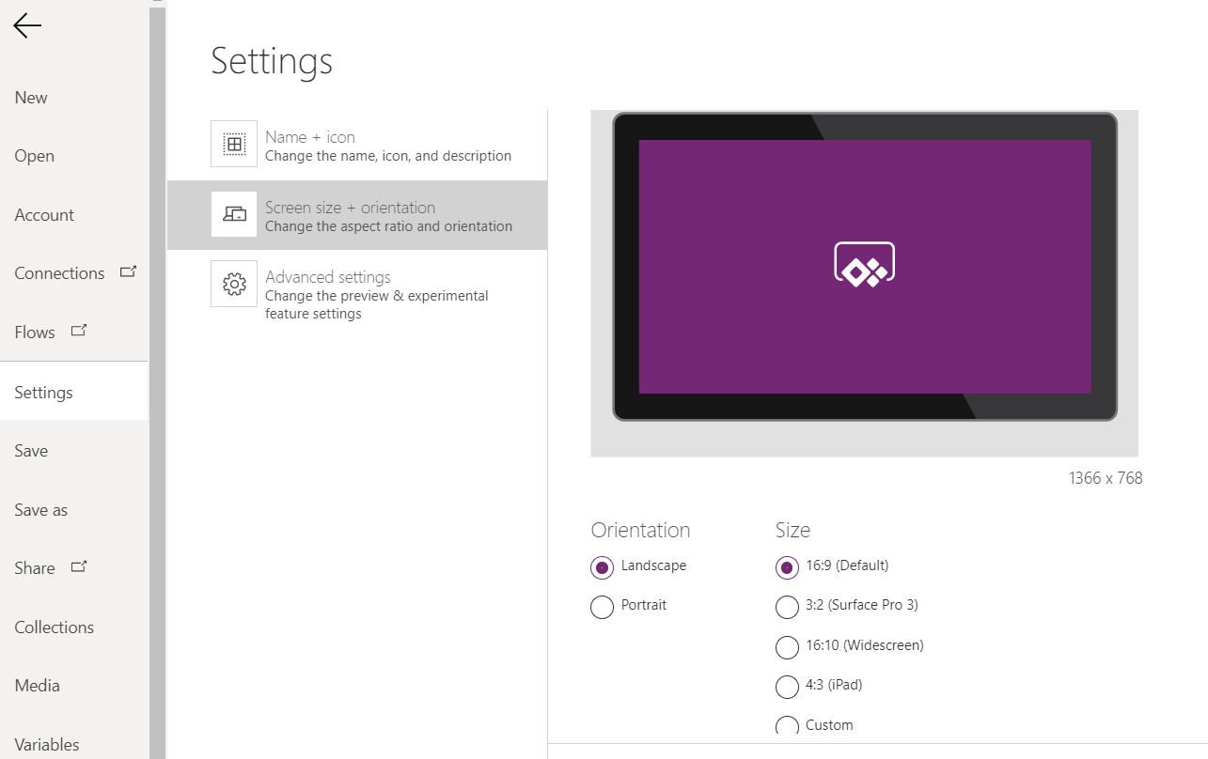Click New to create an app
1208x759 pixels.
tap(30, 97)
